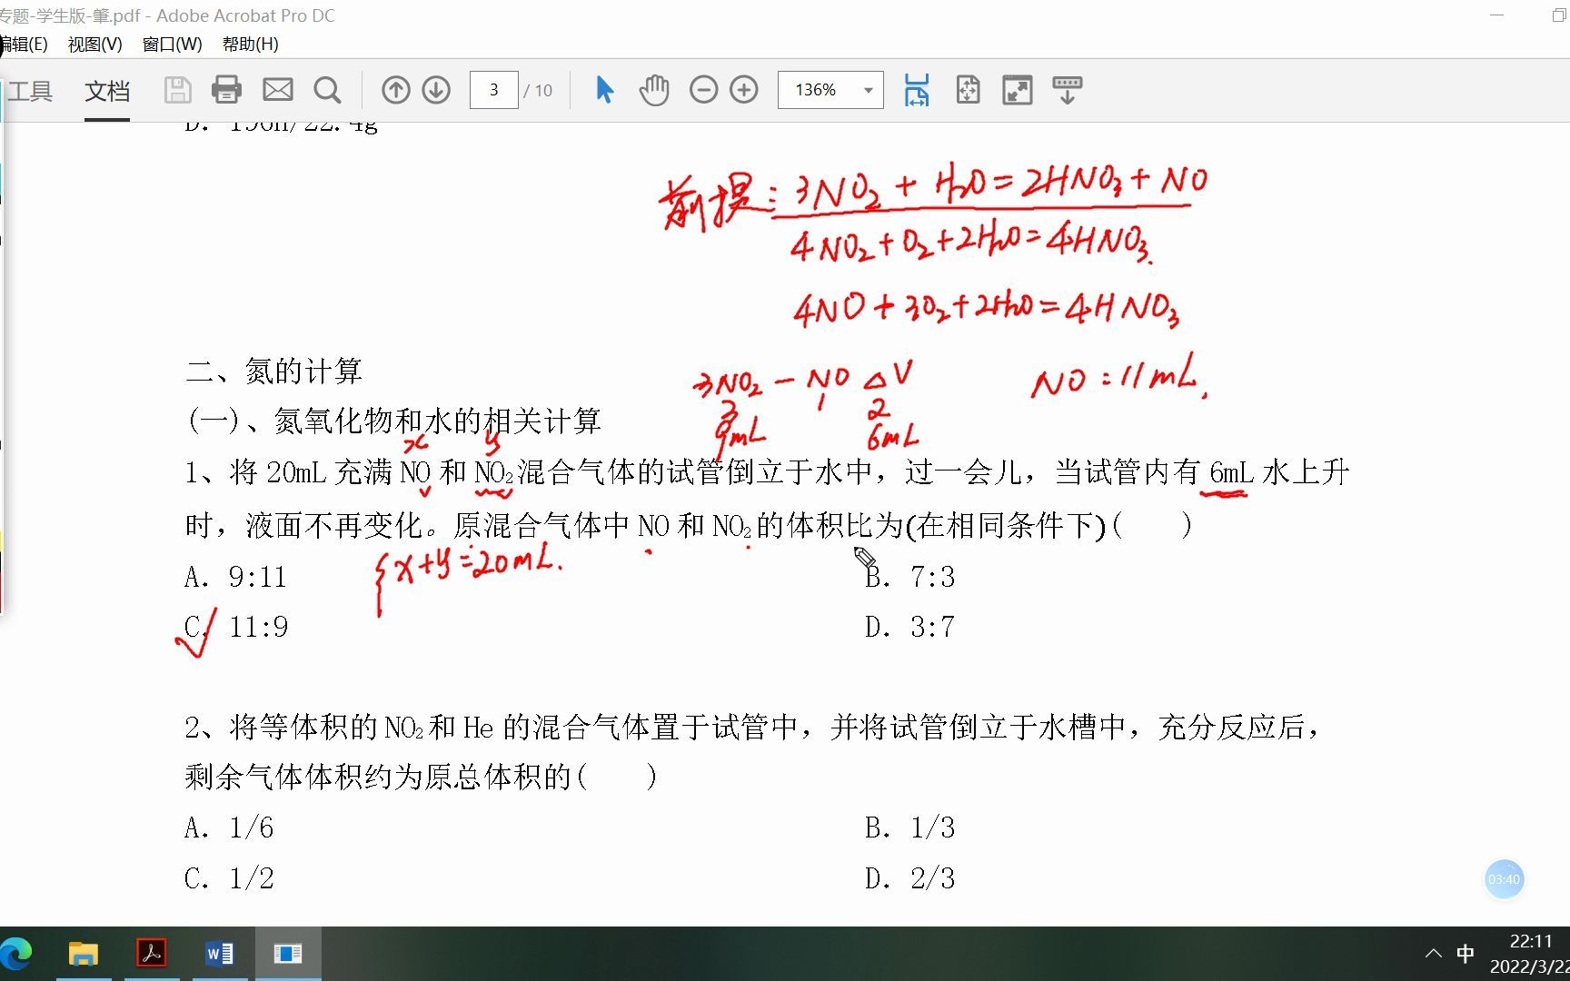Open the Search tool
Image resolution: width=1570 pixels, height=981 pixels.
tap(327, 89)
